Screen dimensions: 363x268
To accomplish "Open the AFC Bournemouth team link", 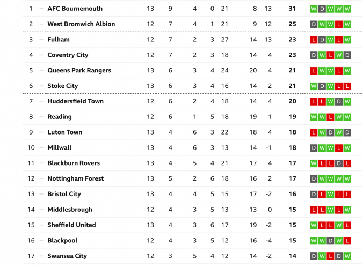I will coord(75,9).
